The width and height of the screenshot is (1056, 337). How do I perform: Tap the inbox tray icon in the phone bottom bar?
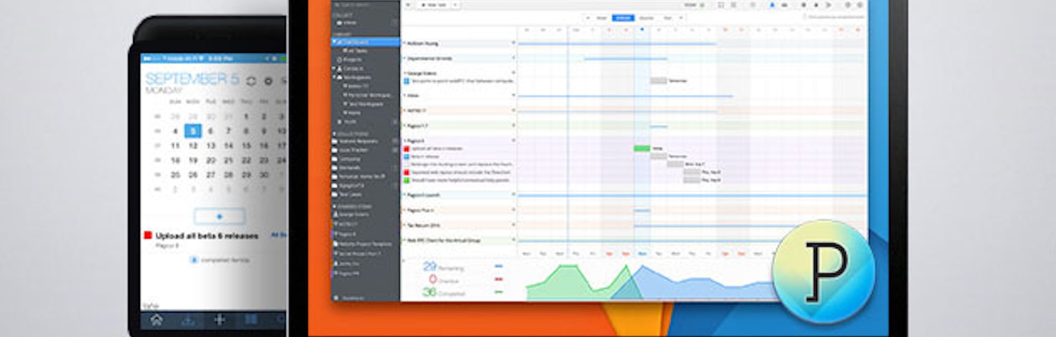[x=188, y=320]
